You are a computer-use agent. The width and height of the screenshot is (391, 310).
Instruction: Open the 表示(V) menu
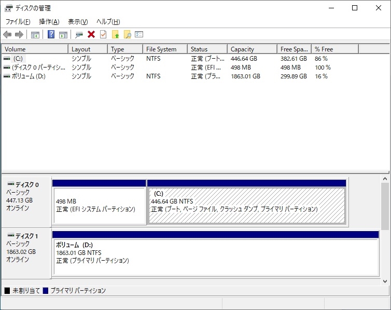[x=78, y=22]
